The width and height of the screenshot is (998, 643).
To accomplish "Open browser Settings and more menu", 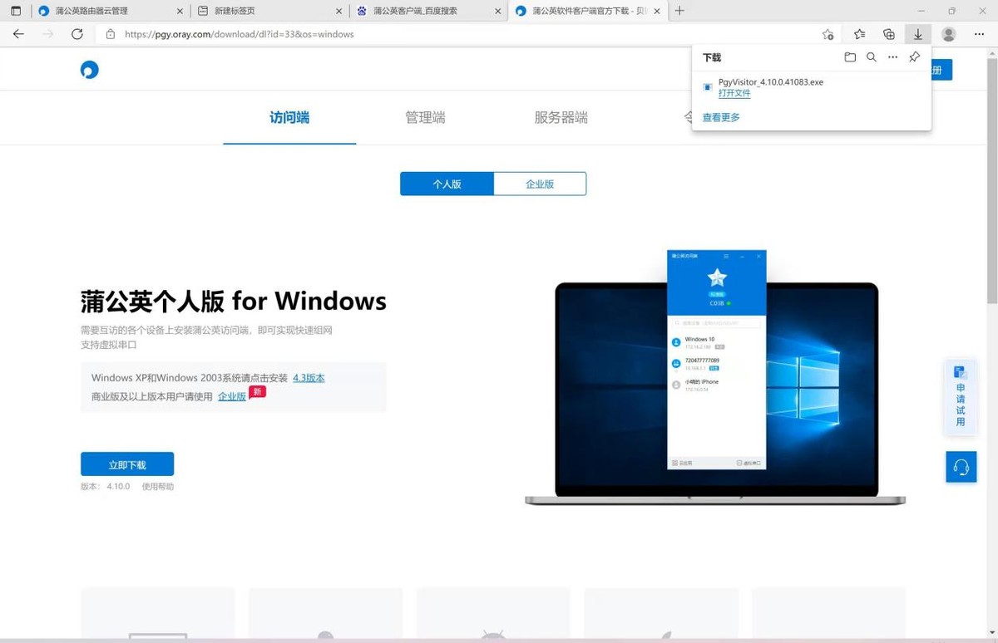I will pos(979,34).
